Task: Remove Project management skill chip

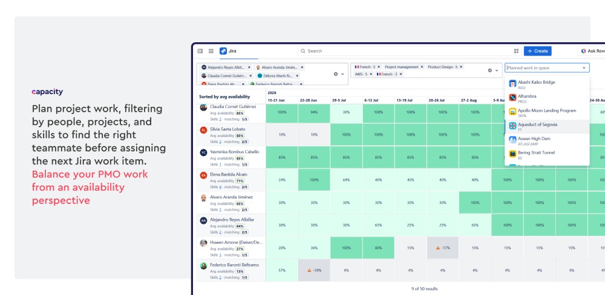Action: point(422,67)
